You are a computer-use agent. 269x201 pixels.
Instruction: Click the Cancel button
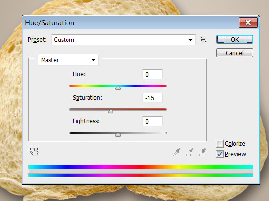[x=234, y=53]
